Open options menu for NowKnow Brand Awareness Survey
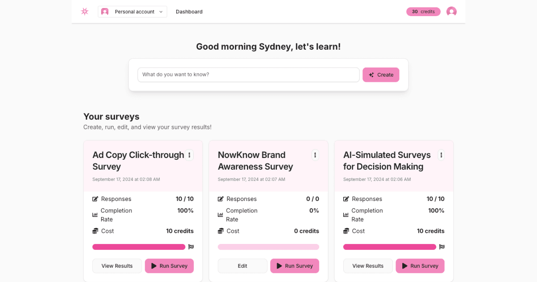537x282 pixels. point(315,155)
